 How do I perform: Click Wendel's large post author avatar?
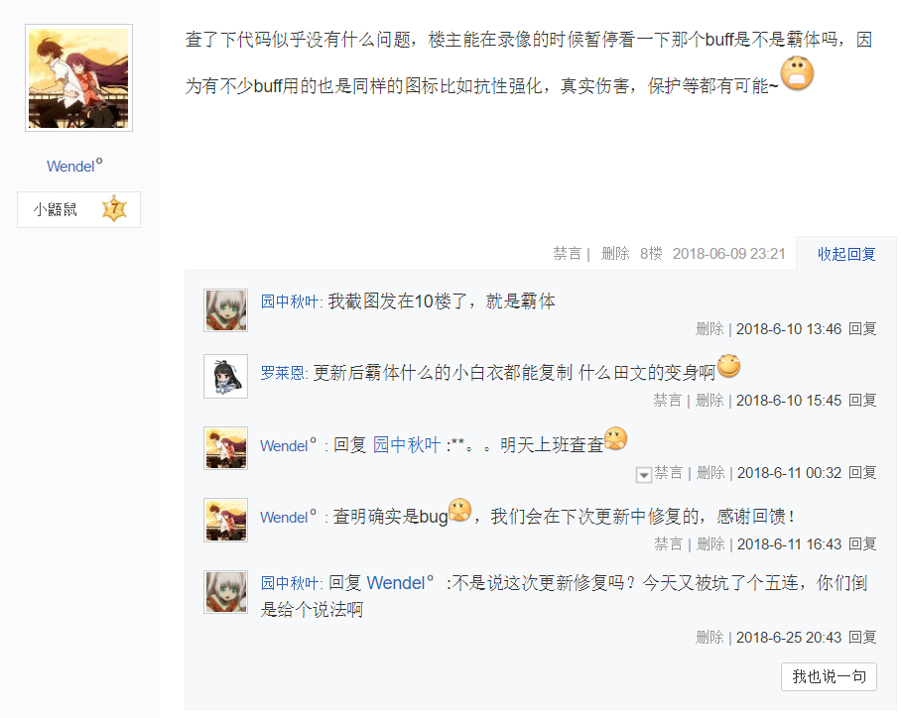[x=78, y=78]
